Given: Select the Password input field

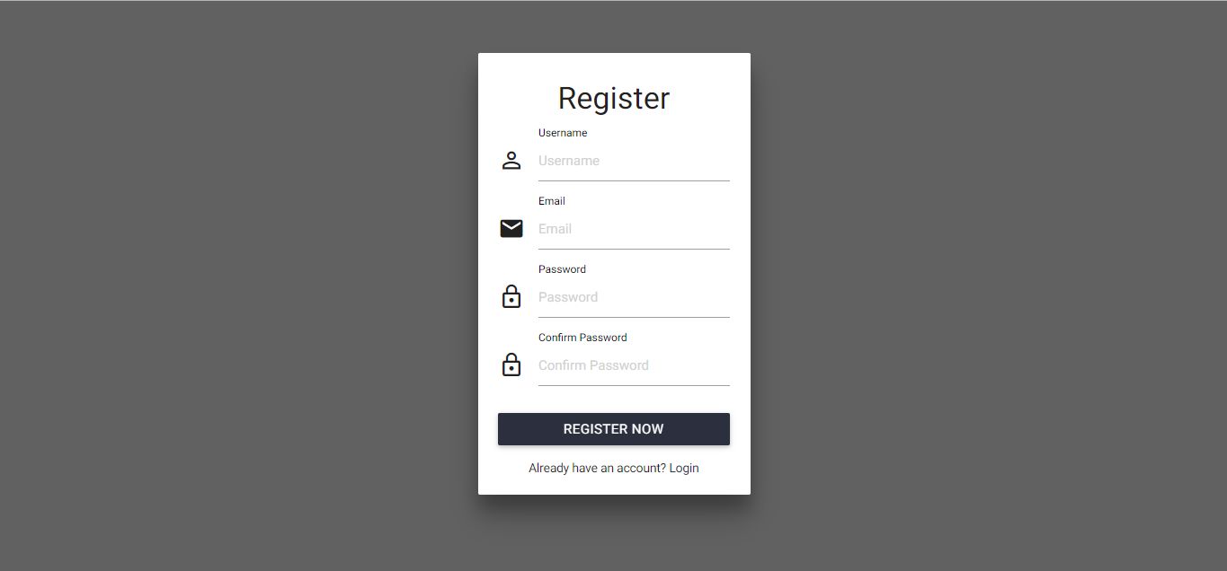Looking at the screenshot, I should coord(634,298).
